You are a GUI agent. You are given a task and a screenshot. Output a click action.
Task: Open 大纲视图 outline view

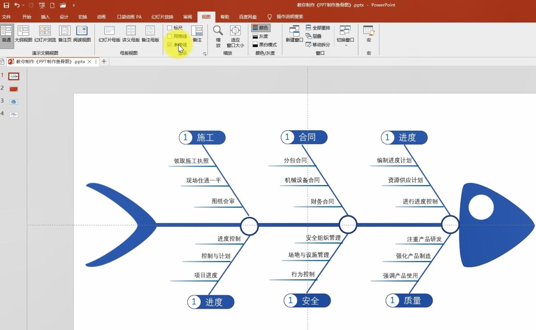(23, 34)
